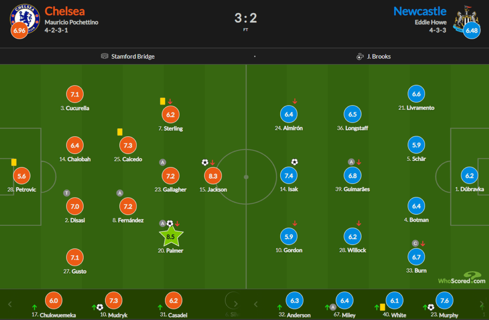Open Guimarães player name link

click(356, 189)
